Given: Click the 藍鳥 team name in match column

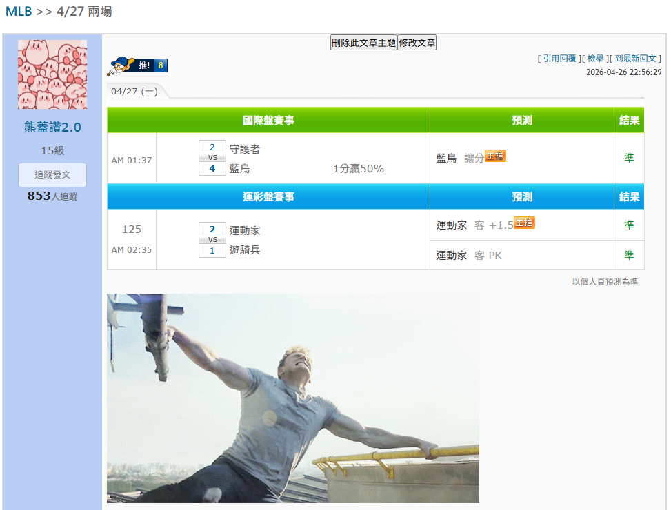Looking at the screenshot, I should [x=240, y=168].
